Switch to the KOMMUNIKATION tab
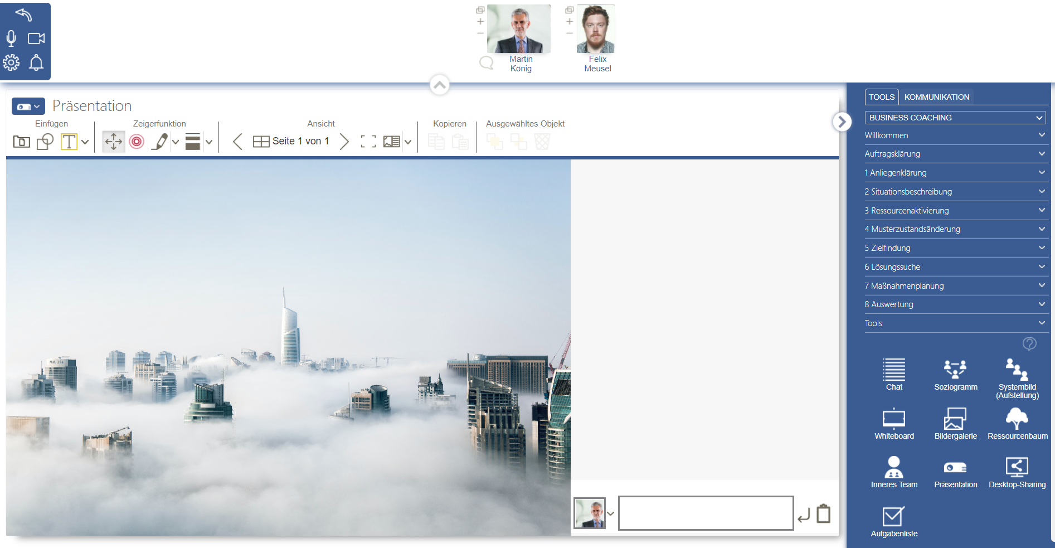 (937, 97)
